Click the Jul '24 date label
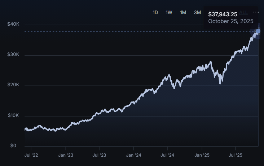This screenshot has height=166, width=264. [x=167, y=155]
